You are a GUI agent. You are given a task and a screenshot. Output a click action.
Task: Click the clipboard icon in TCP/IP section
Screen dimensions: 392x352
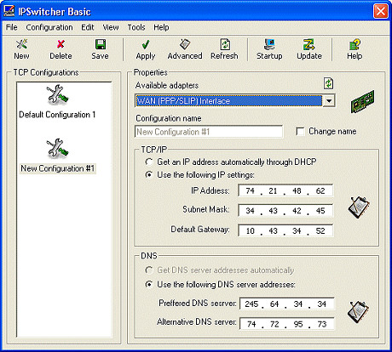(359, 207)
